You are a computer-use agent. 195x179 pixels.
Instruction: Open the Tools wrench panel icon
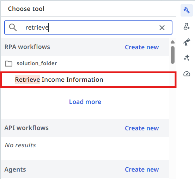coord(187,10)
